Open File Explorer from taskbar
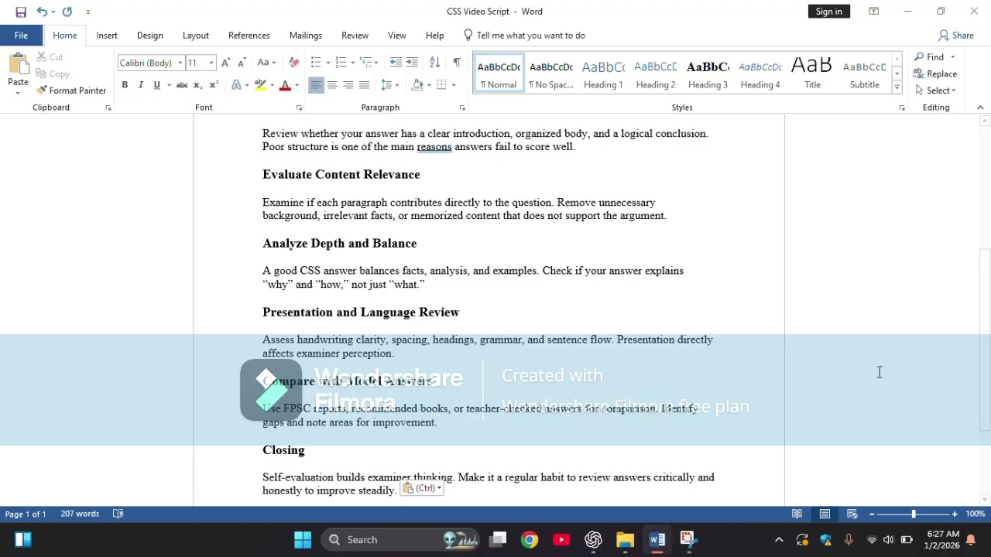The width and height of the screenshot is (991, 557). 625,540
